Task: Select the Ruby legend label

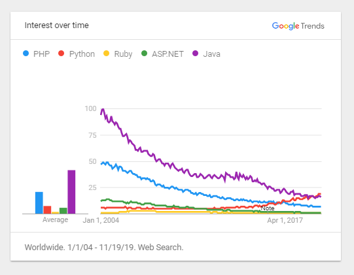Action: pos(123,54)
